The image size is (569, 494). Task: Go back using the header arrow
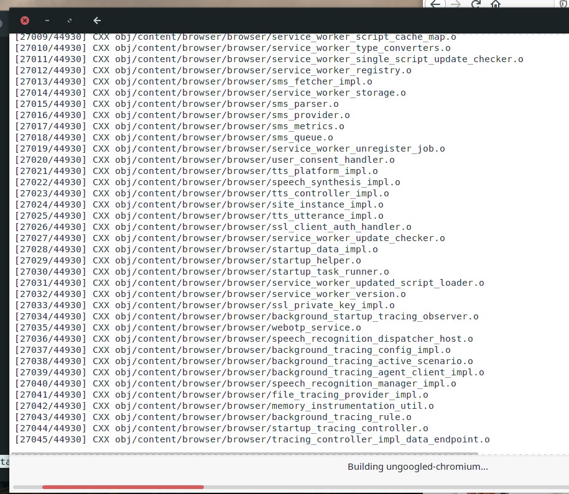tap(97, 21)
